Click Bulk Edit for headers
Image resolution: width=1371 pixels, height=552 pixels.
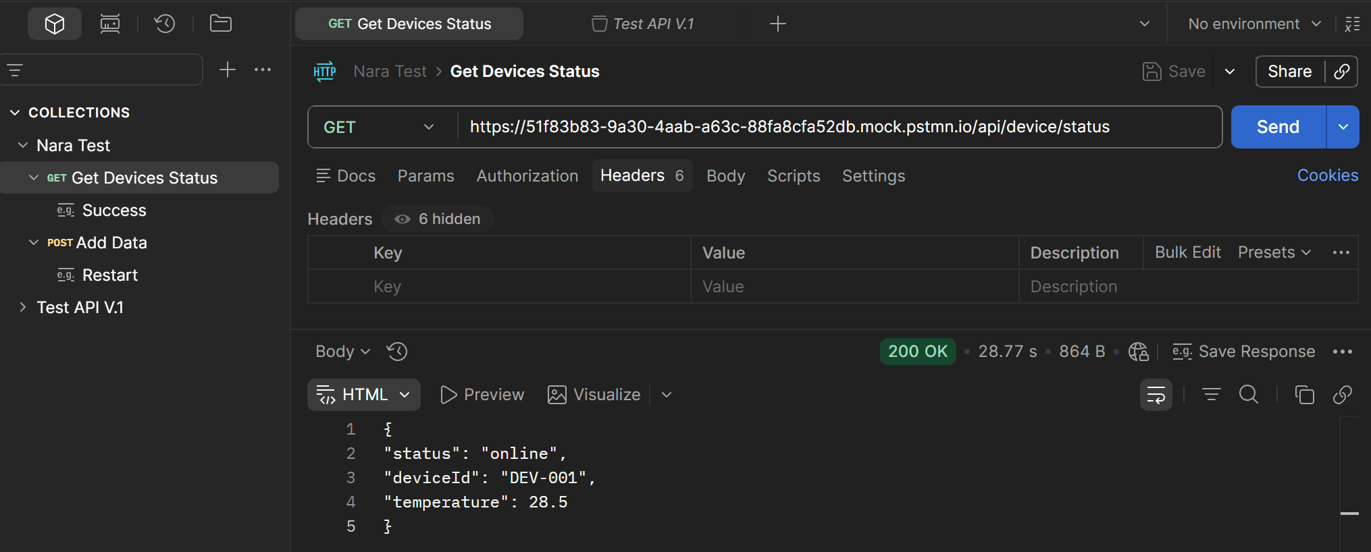pos(1188,252)
